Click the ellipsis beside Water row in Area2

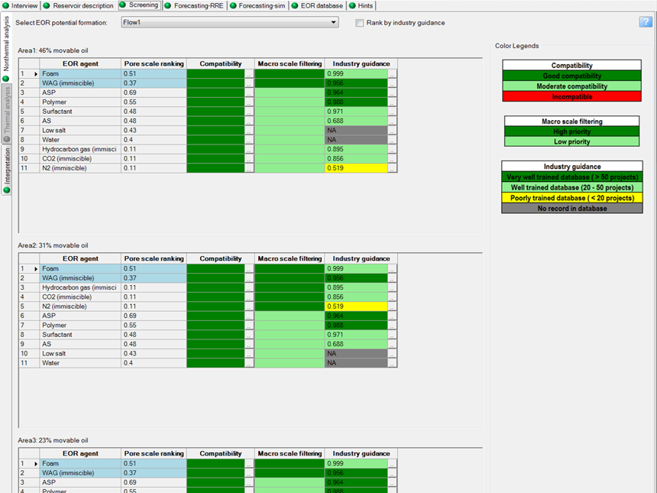390,362
